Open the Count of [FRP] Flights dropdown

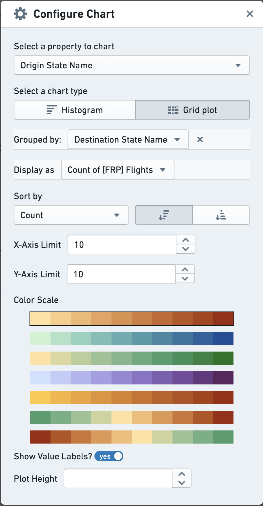(118, 170)
